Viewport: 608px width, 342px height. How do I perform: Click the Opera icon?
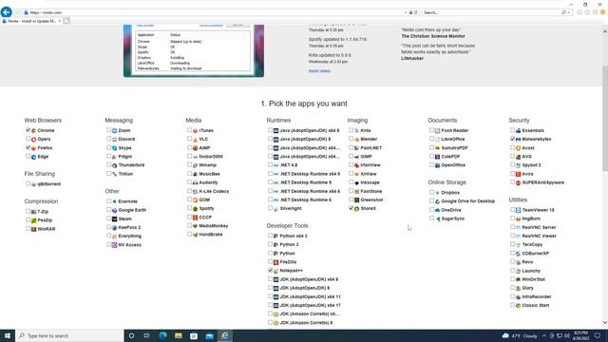(34, 140)
